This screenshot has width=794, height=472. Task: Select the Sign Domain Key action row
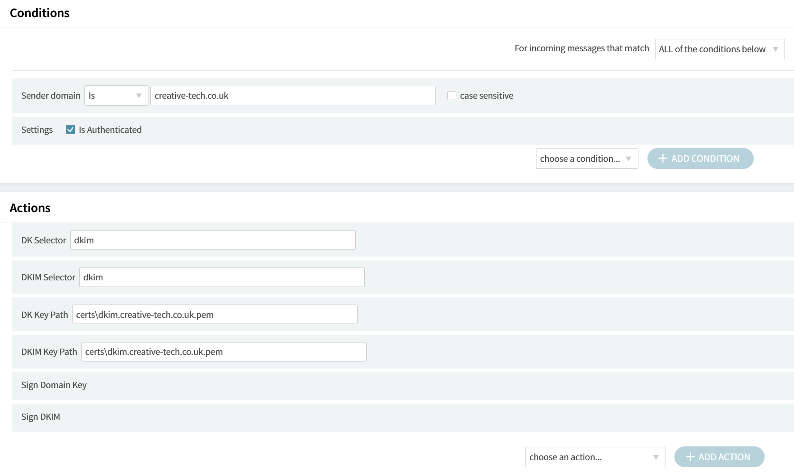click(x=403, y=385)
